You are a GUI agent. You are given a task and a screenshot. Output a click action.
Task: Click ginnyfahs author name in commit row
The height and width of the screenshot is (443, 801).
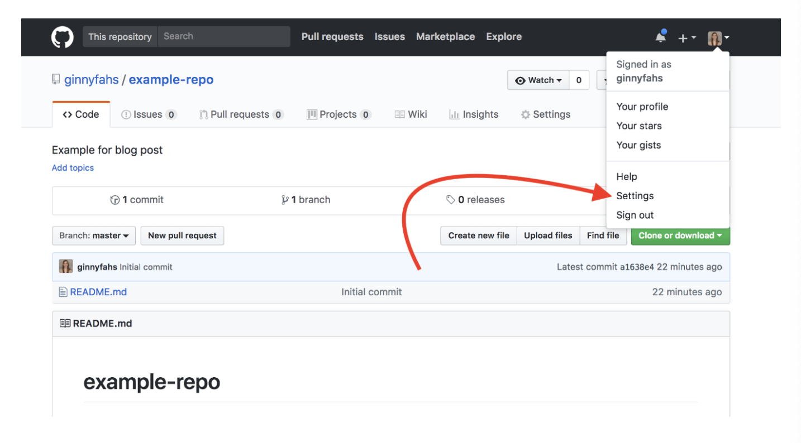97,267
